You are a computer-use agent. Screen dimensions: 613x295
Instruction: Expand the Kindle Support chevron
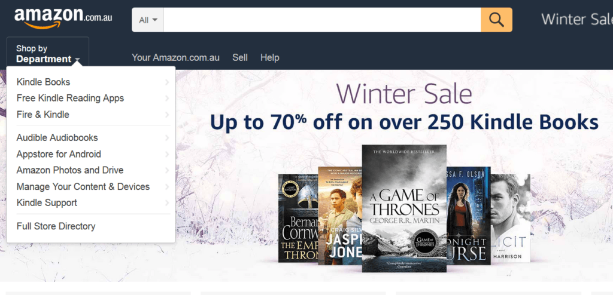(x=167, y=203)
